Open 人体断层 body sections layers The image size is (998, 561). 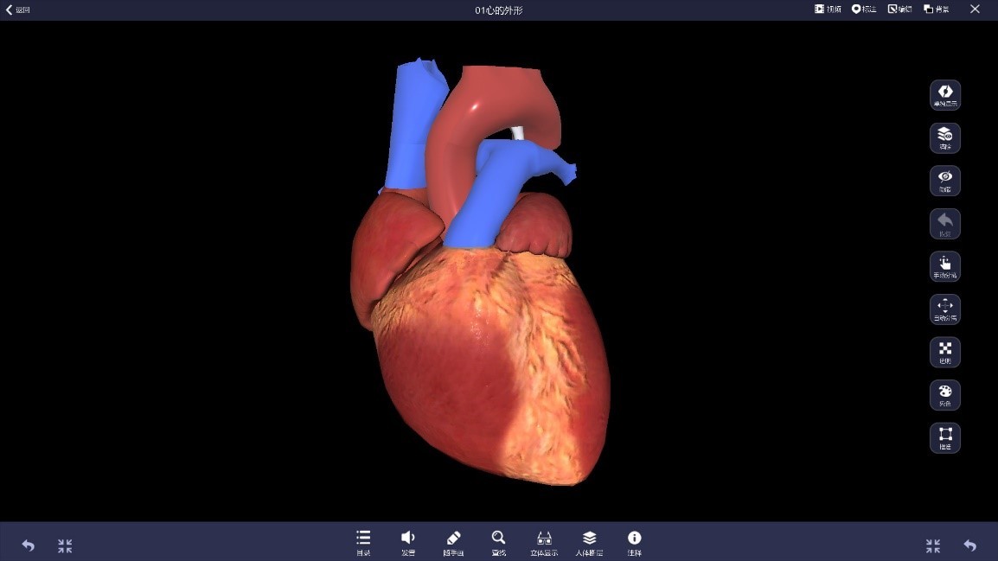(x=590, y=543)
